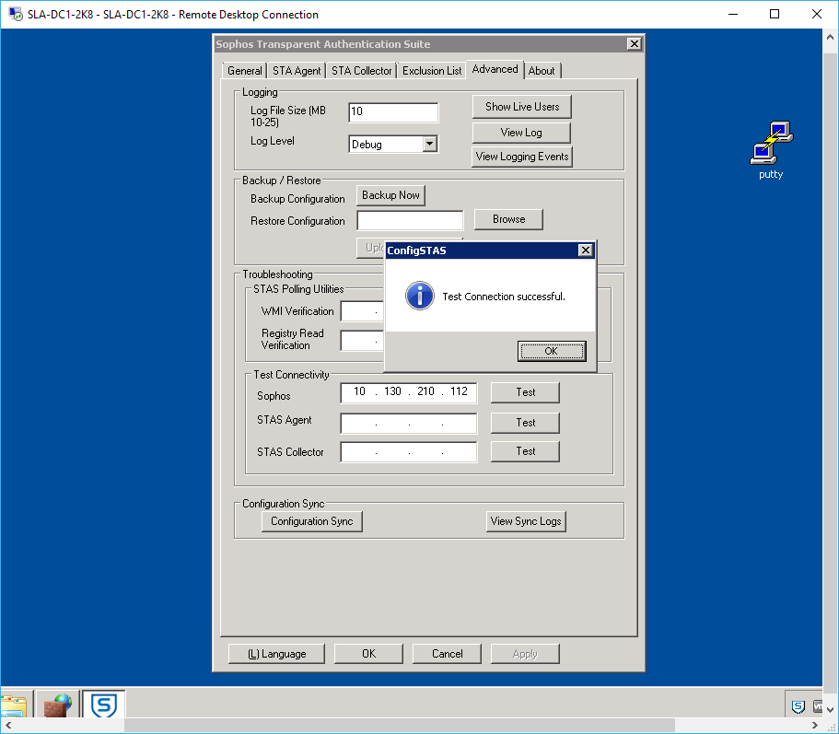839x734 pixels.
Task: Click OK at the bottom of the suite window
Action: (368, 654)
